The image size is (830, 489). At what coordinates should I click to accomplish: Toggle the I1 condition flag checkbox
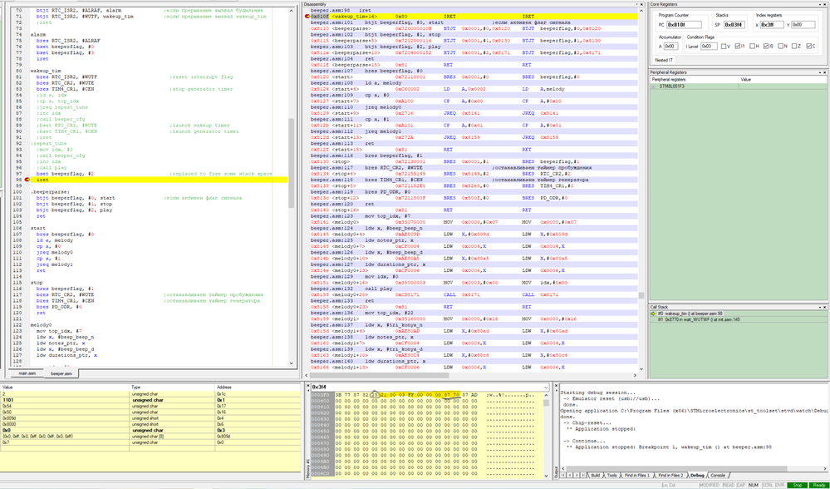click(x=738, y=47)
